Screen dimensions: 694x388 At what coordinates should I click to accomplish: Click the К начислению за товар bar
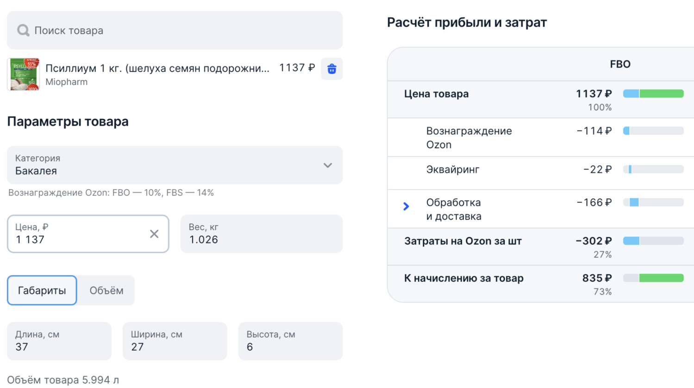point(653,278)
